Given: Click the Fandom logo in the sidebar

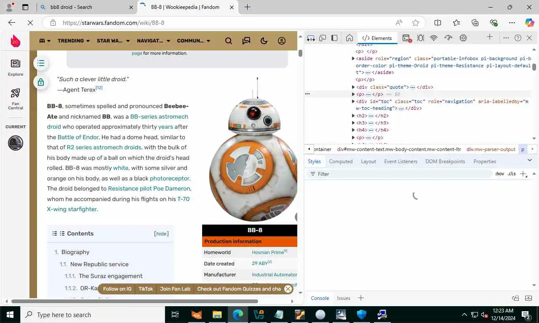Looking at the screenshot, I should pos(16,41).
